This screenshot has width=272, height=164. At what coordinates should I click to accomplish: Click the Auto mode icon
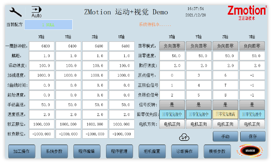click(x=37, y=12)
